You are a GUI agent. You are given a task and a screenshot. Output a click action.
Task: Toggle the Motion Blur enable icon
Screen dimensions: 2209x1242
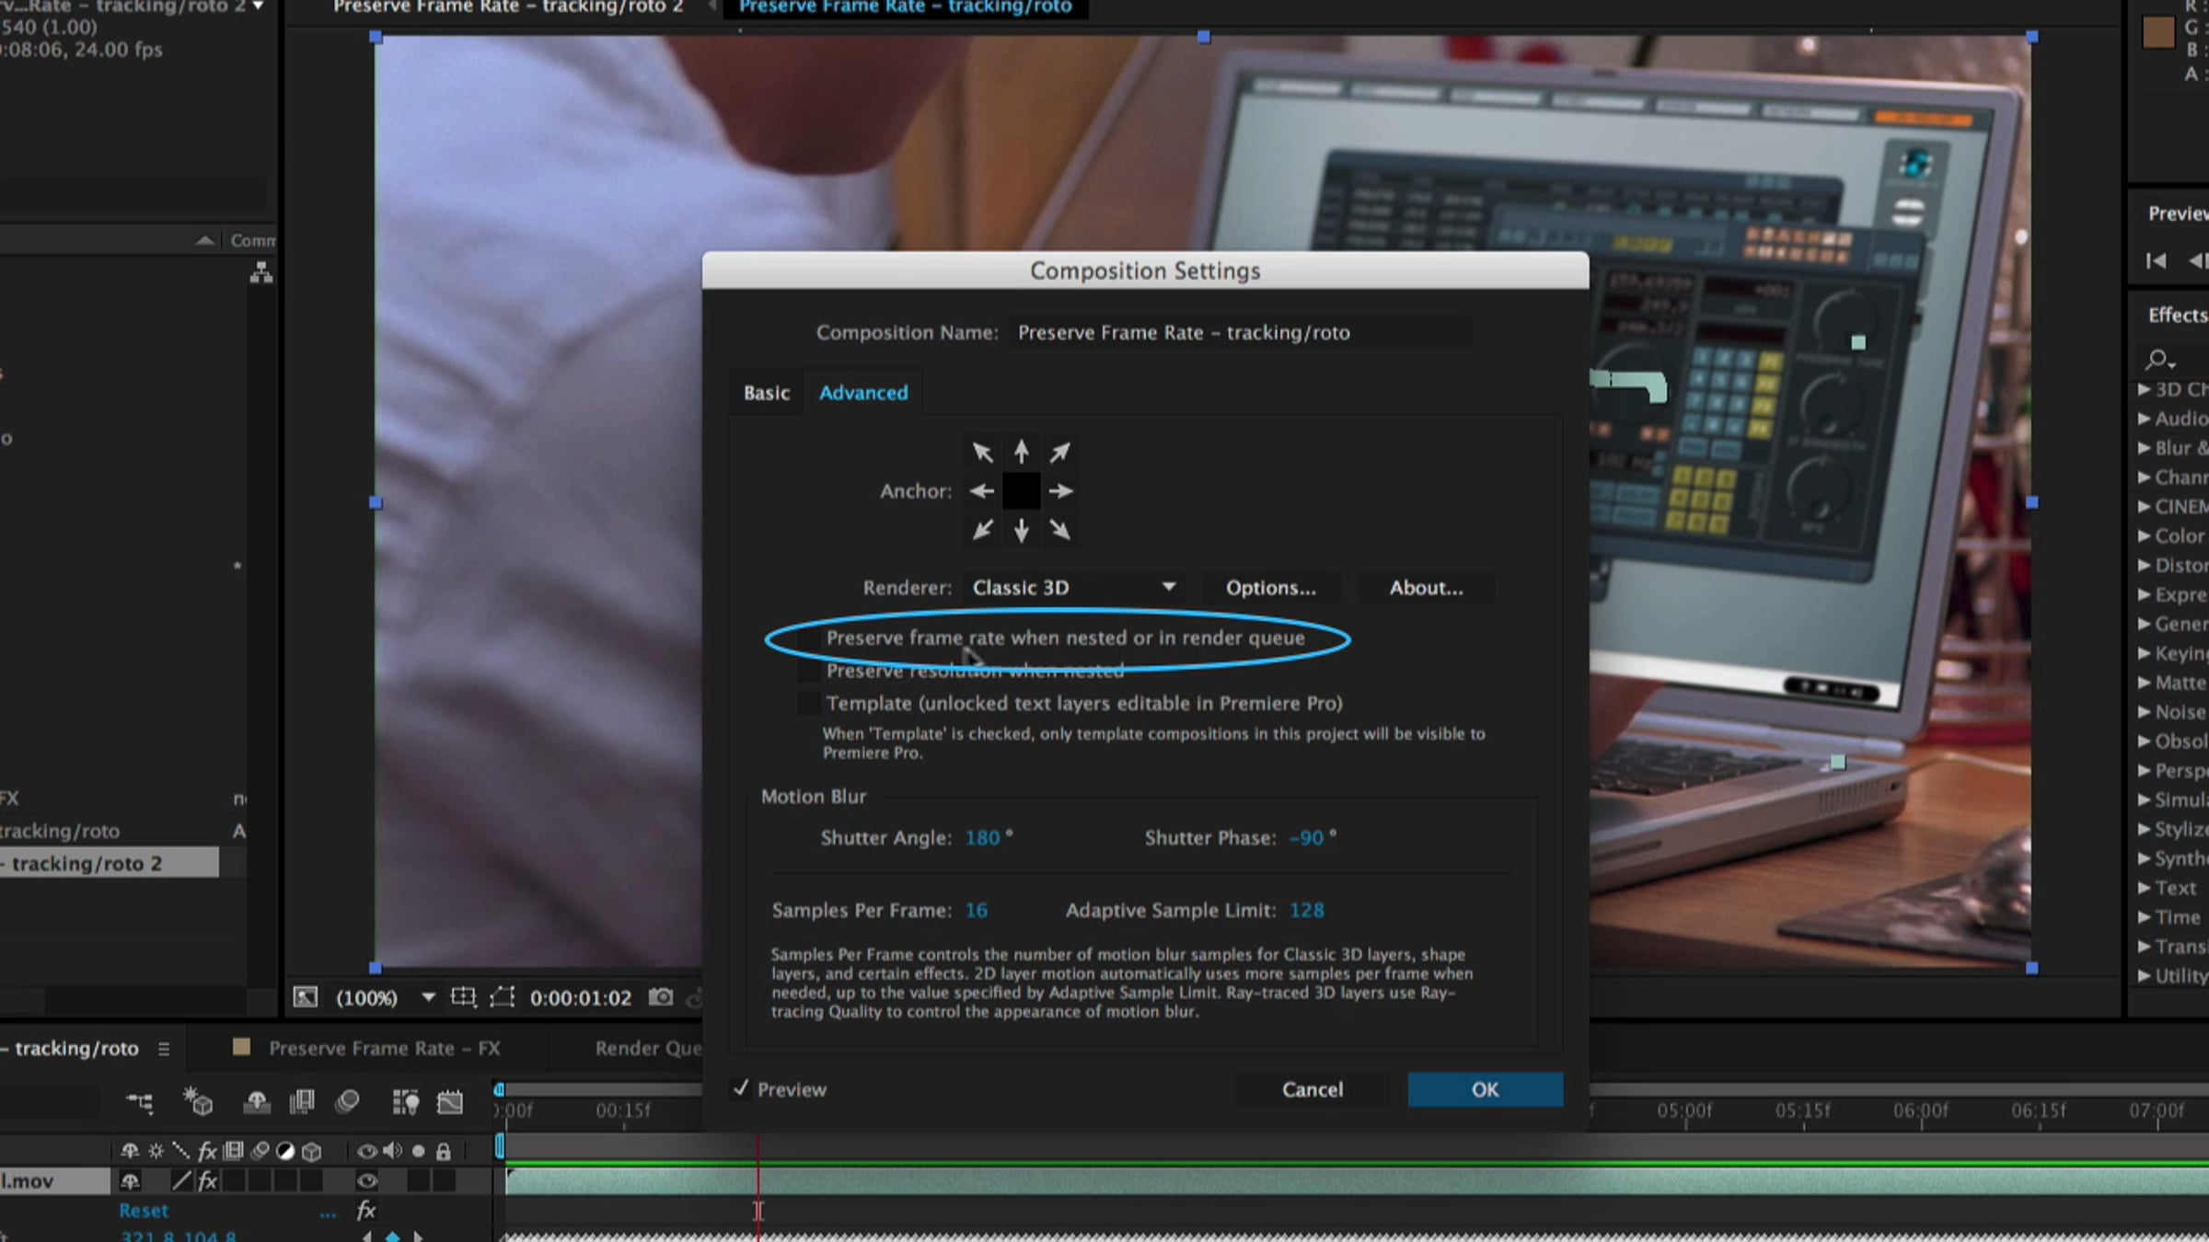(x=347, y=1101)
